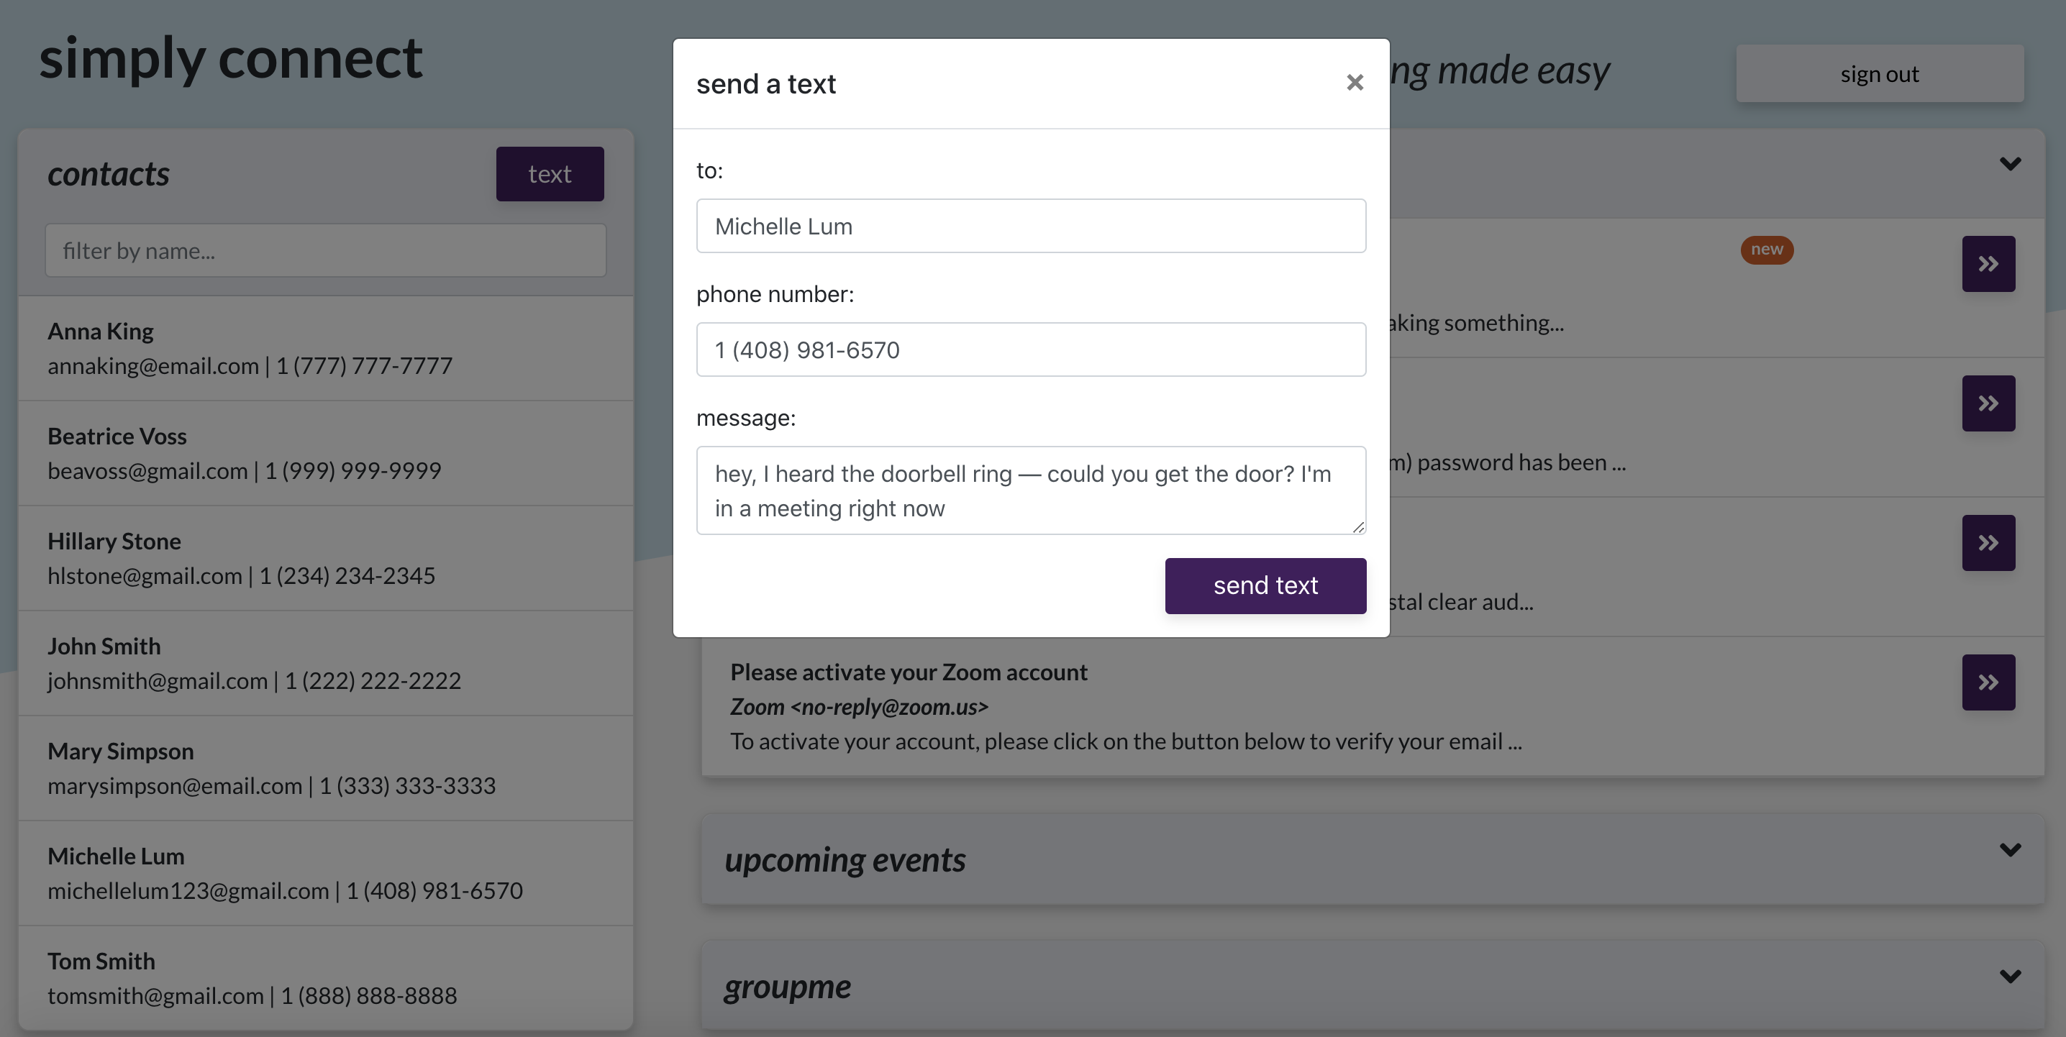
Task: Close the send a text dialog
Action: pyautogui.click(x=1355, y=83)
